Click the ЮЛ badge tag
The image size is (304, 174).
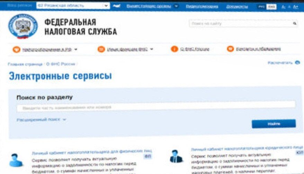tap(299, 153)
